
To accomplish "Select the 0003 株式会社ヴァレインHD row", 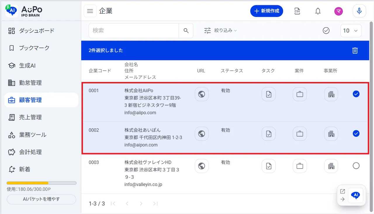I will click(356, 166).
